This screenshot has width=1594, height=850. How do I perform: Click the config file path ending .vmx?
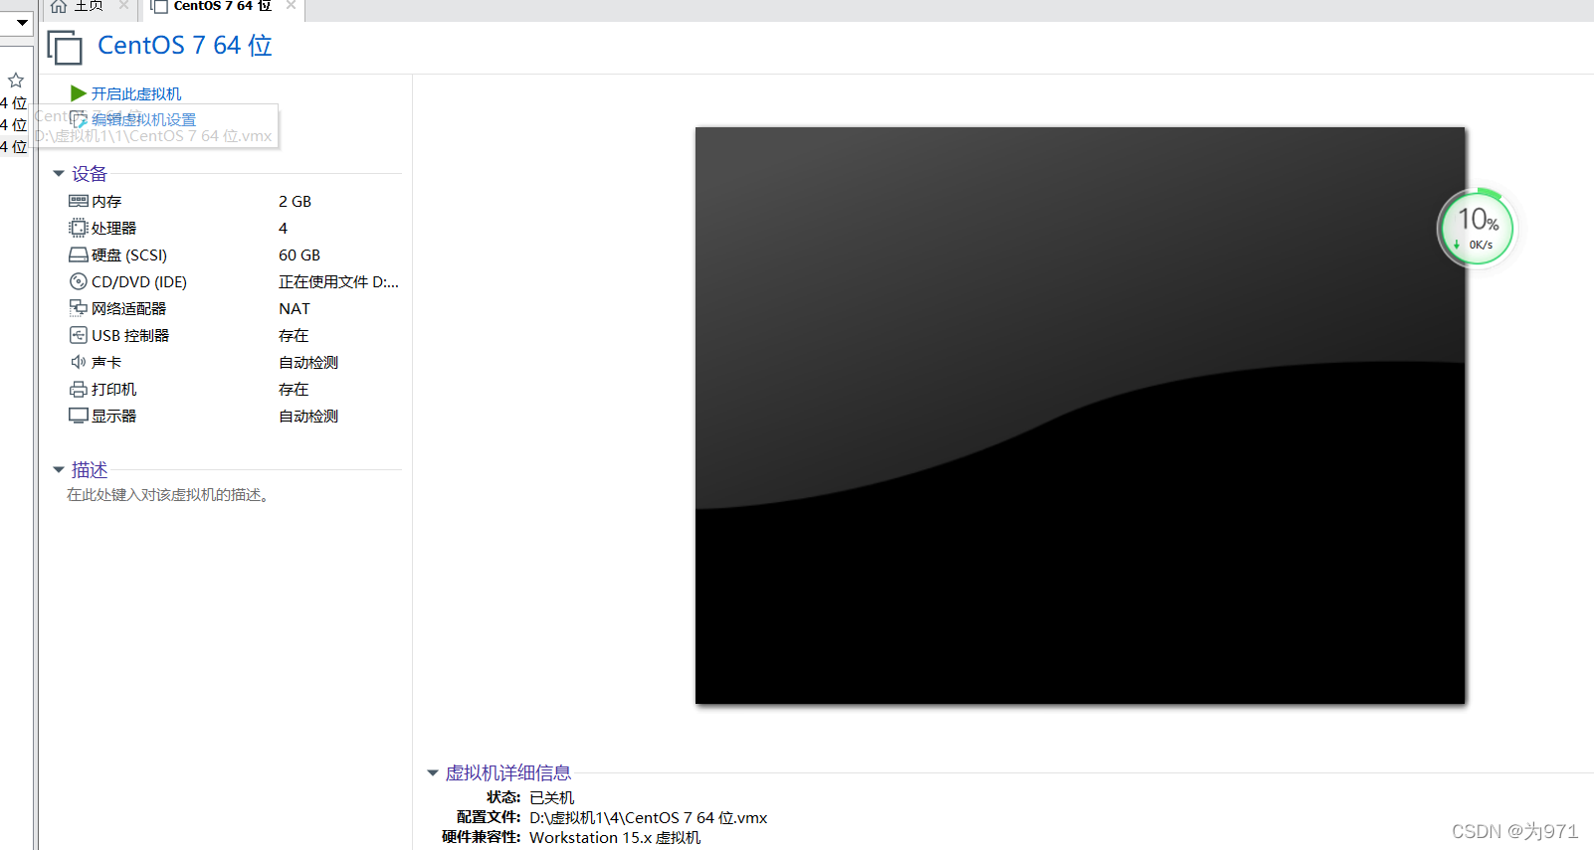tap(649, 817)
